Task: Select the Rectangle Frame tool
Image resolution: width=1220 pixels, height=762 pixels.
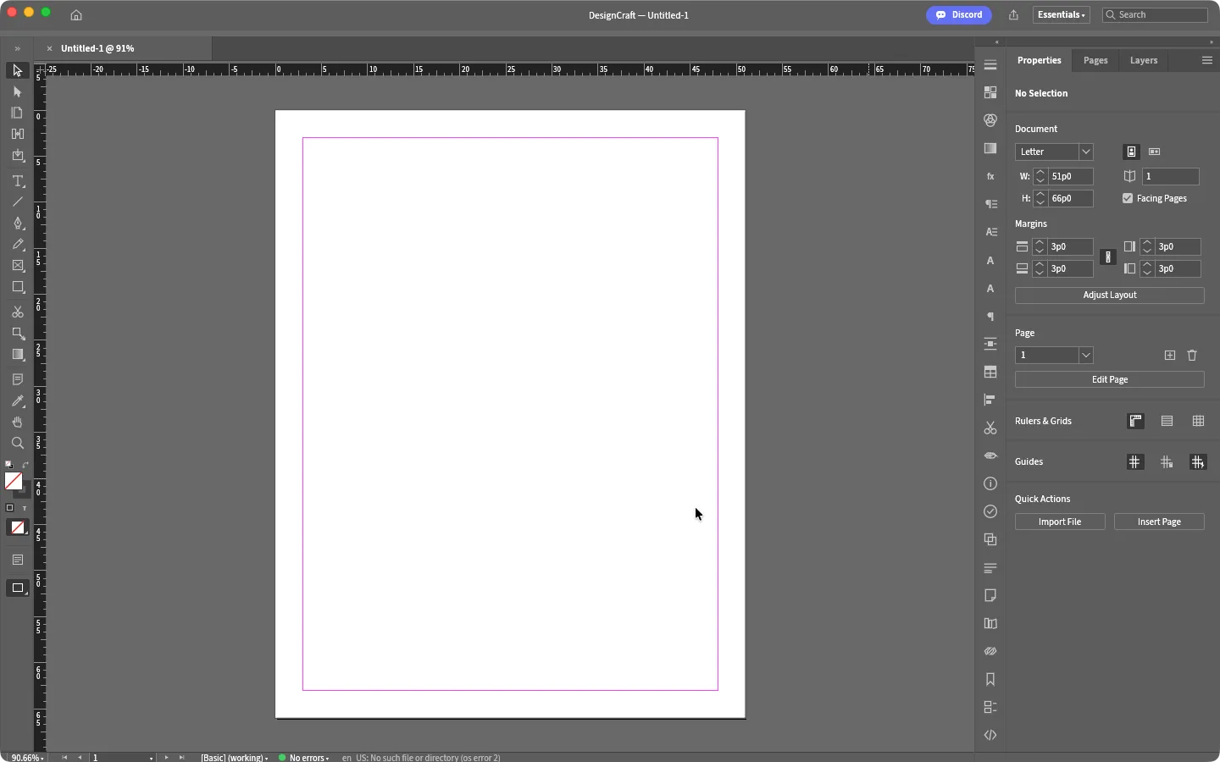Action: (18, 266)
